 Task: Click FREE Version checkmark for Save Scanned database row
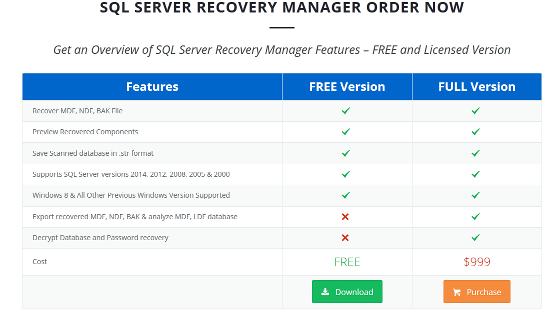346,153
